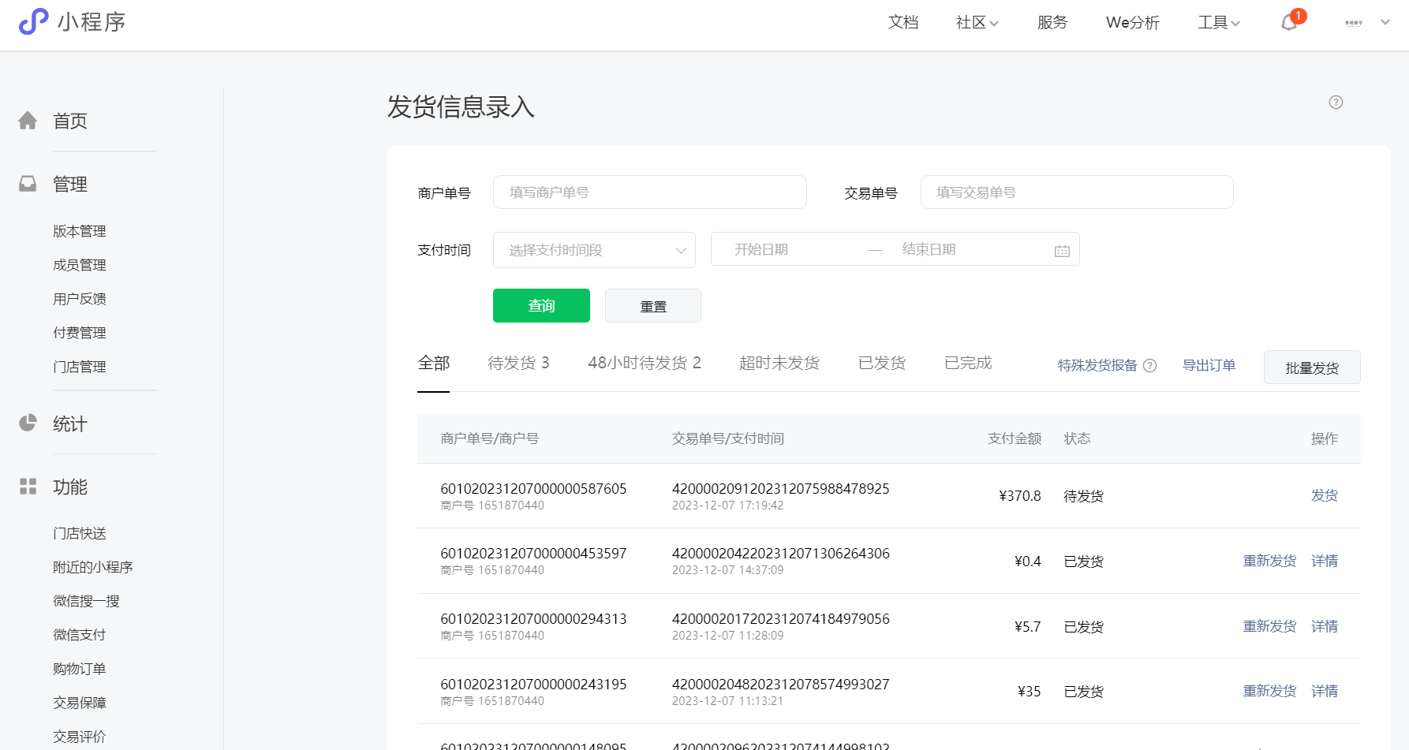The width and height of the screenshot is (1409, 750).
Task: Click the 批量发货 button
Action: point(1312,368)
